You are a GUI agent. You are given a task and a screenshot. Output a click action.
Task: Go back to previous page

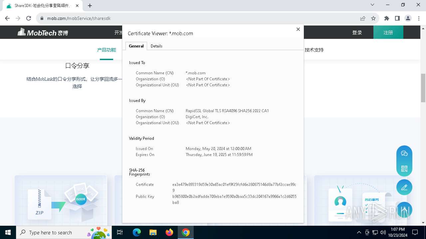pos(7,18)
